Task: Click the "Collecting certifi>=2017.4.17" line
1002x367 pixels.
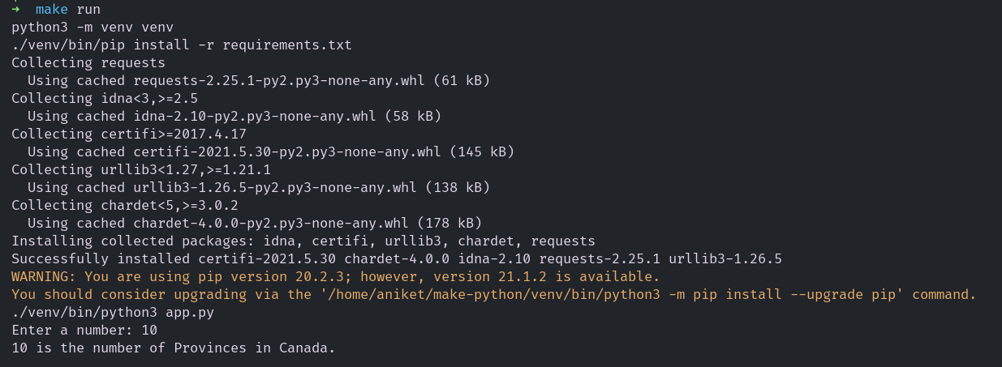Action: coord(128,134)
